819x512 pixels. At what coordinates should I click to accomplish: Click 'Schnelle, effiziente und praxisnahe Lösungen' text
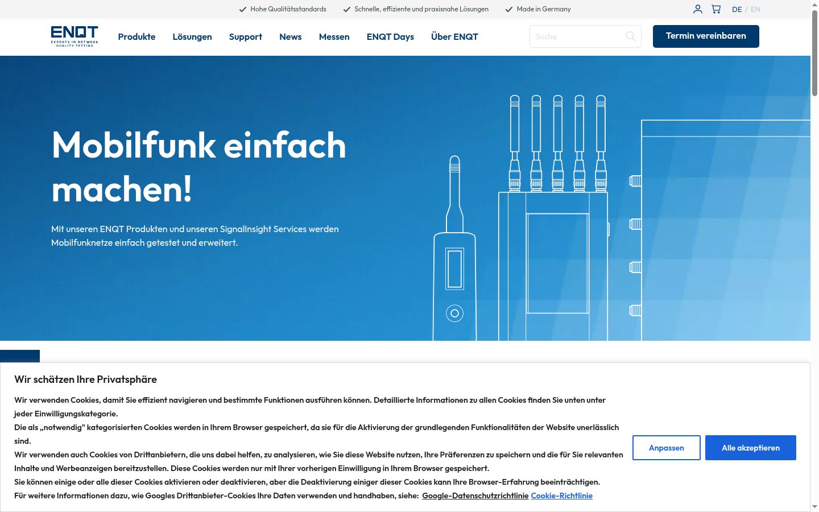(x=421, y=9)
